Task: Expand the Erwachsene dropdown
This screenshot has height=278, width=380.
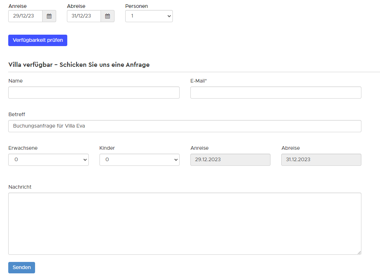Action: click(48, 160)
